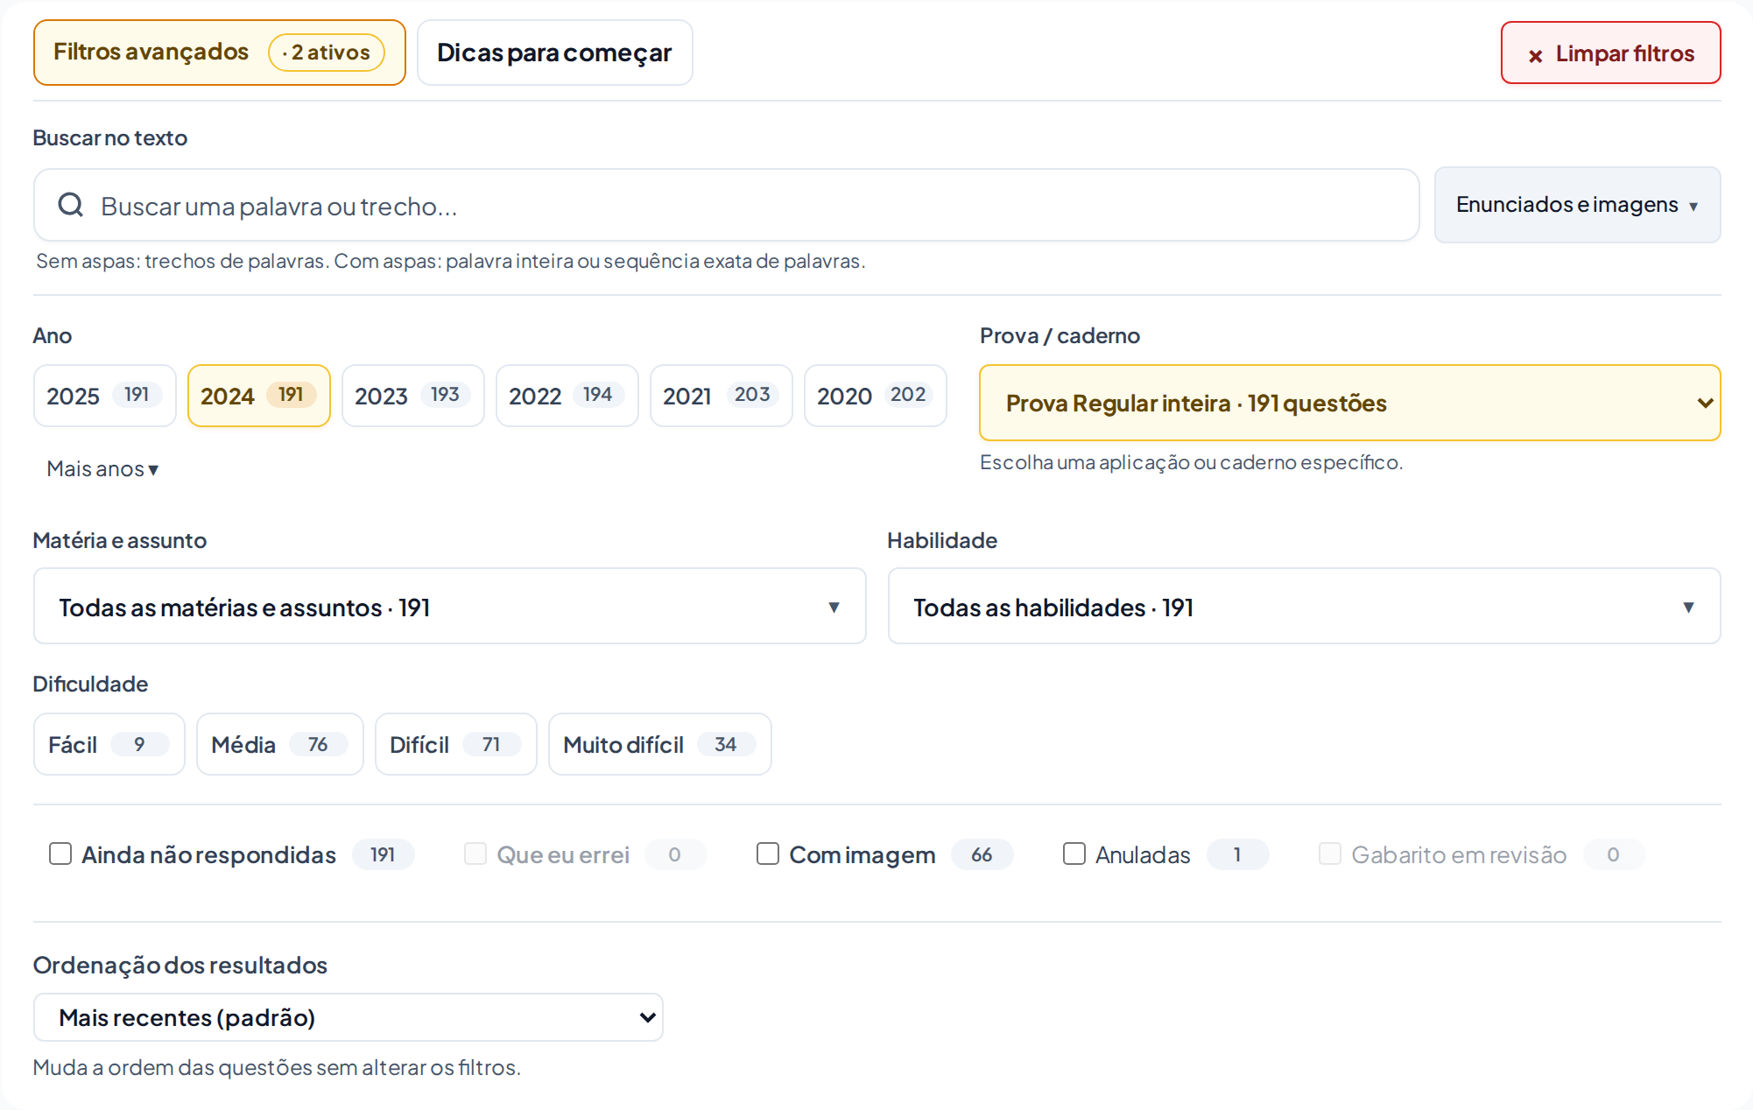Click the Gabarito em revisão checkbox
The image size is (1753, 1110).
pyautogui.click(x=1330, y=854)
